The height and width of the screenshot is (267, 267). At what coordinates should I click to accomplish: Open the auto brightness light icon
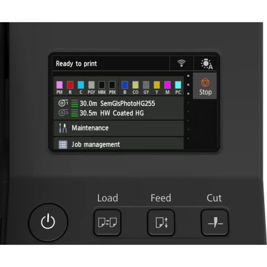click(206, 64)
